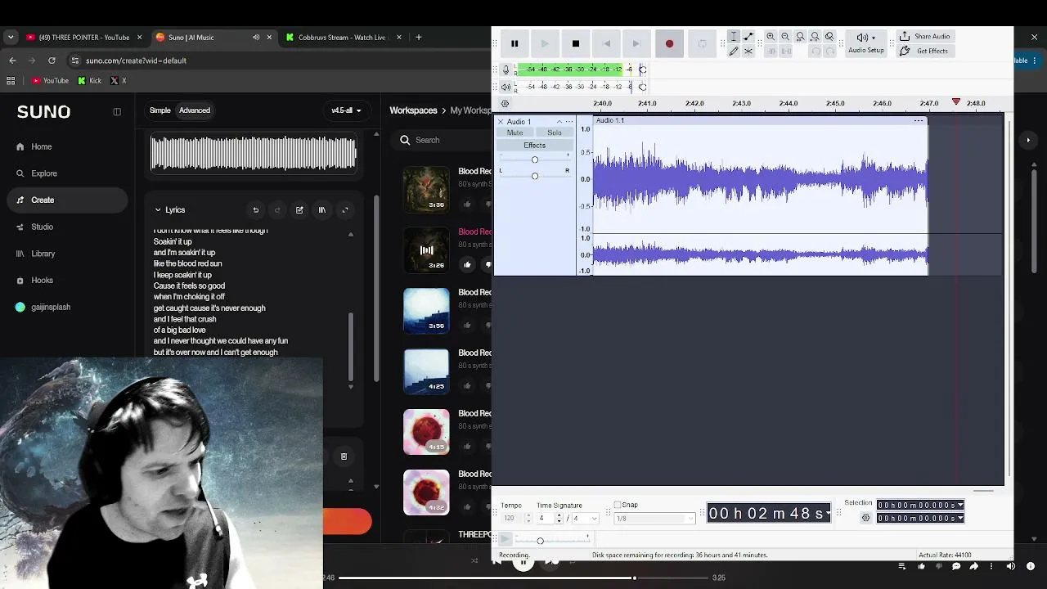Click the zoom toggle icon in Audacity
Image resolution: width=1047 pixels, height=589 pixels.
(x=829, y=37)
